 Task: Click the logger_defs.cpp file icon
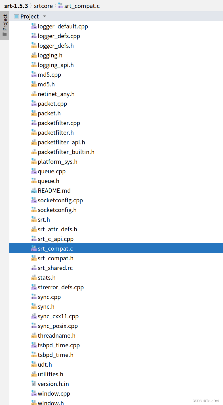click(x=34, y=36)
